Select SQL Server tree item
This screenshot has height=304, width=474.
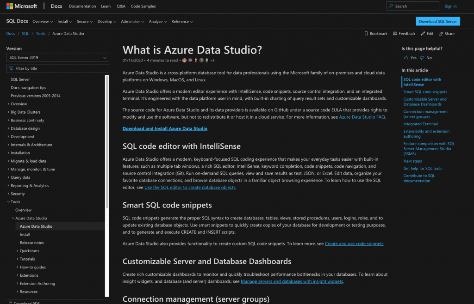point(20,79)
